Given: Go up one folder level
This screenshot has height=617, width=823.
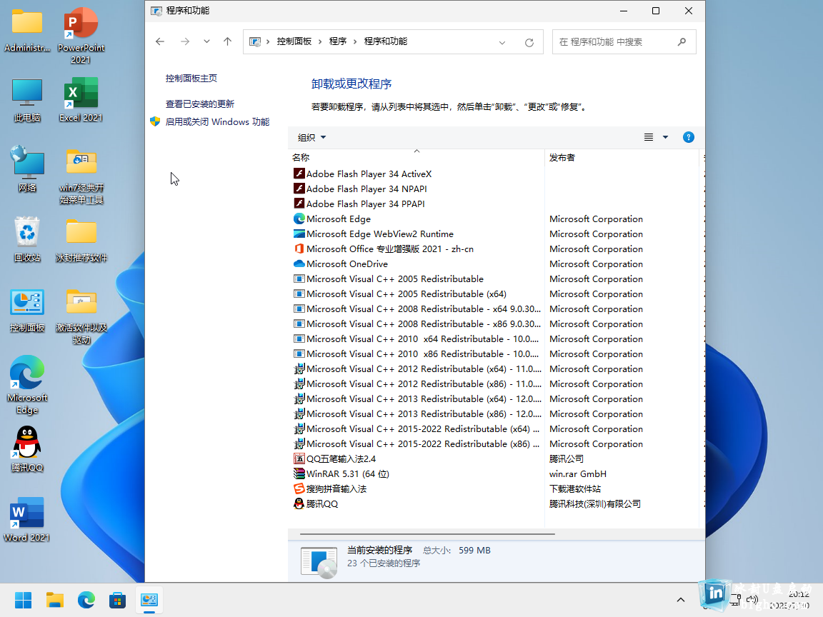Looking at the screenshot, I should [x=227, y=41].
